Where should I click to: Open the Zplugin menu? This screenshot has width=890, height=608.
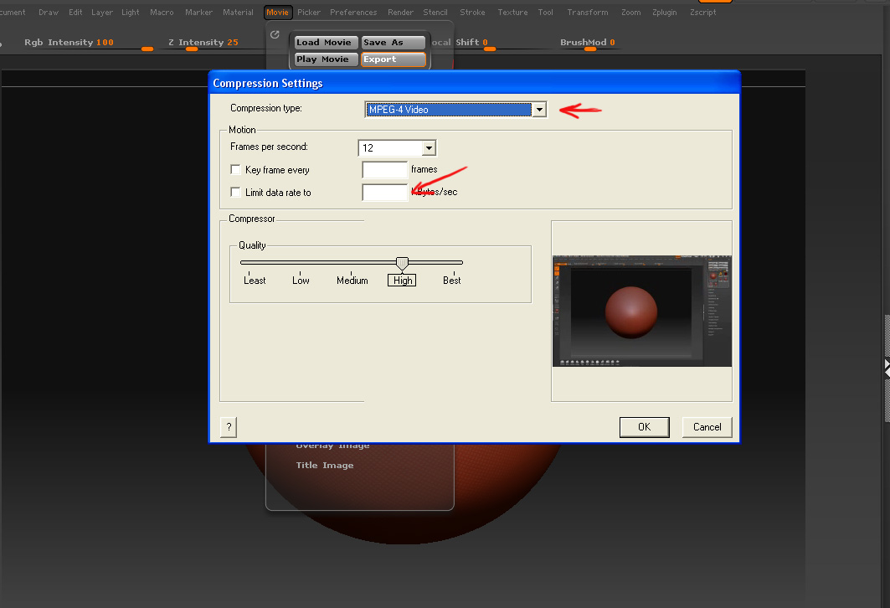(x=664, y=12)
